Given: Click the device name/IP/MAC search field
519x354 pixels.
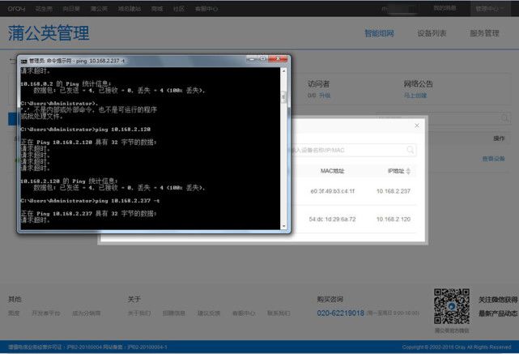Looking at the screenshot, I should (348, 150).
